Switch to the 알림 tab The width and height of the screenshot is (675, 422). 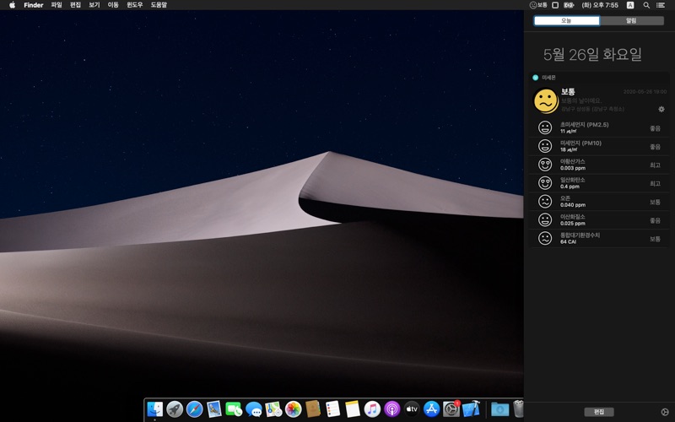(x=631, y=20)
